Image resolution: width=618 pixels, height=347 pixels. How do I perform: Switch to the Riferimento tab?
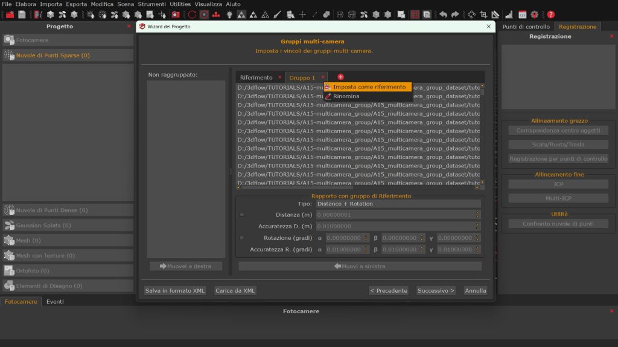click(x=256, y=78)
